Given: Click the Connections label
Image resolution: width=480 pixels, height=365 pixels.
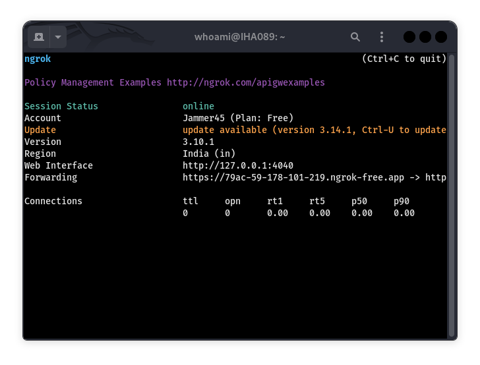Looking at the screenshot, I should pos(53,202).
